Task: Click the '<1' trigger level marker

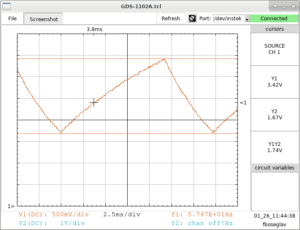Action: 243,102
